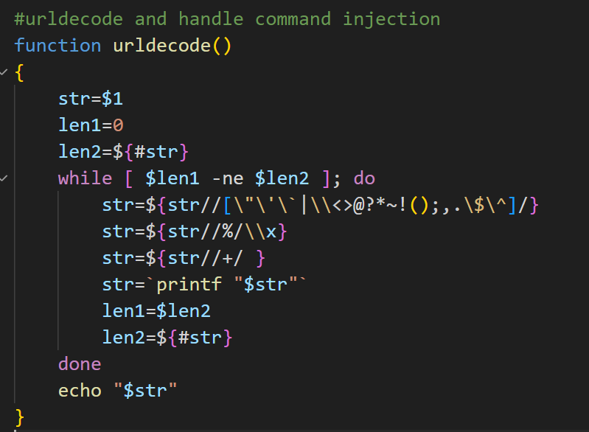The width and height of the screenshot is (589, 432).
Task: Click the 'echo' command
Action: [x=80, y=391]
